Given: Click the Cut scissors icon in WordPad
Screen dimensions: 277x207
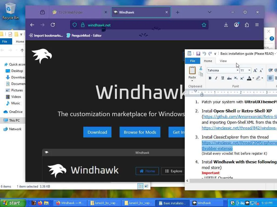Looking at the screenshot, I should pos(201,68).
